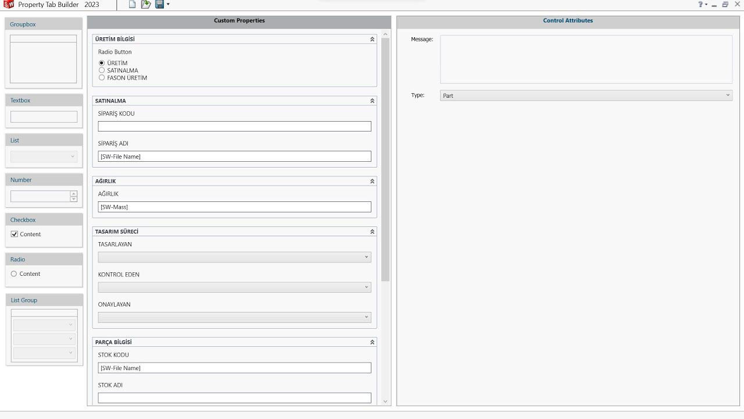This screenshot has height=419, width=744.
Task: Open the save options arrow beside the disk icon
Action: tap(168, 5)
